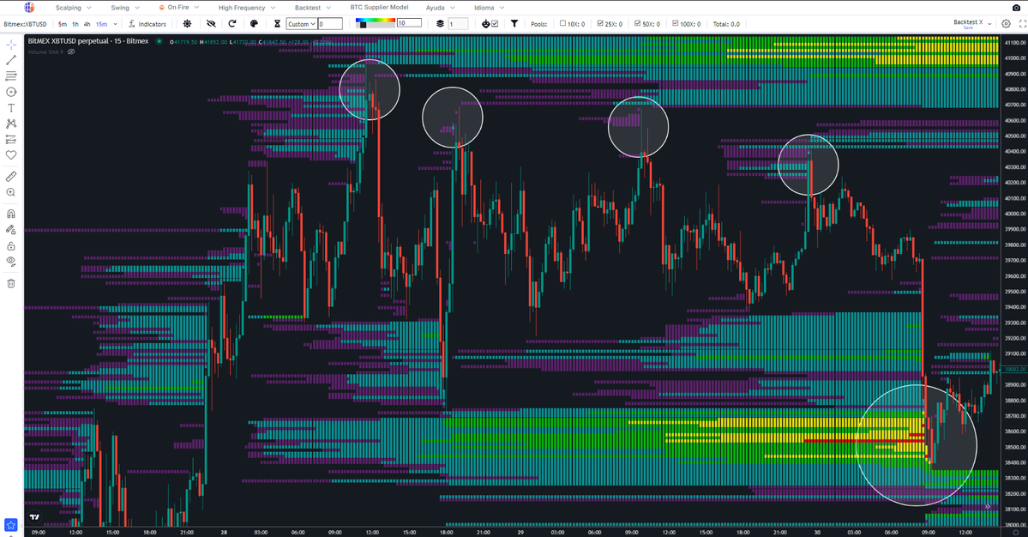Toggle the 100X pools checkbox
1028x537 pixels.
click(x=675, y=24)
